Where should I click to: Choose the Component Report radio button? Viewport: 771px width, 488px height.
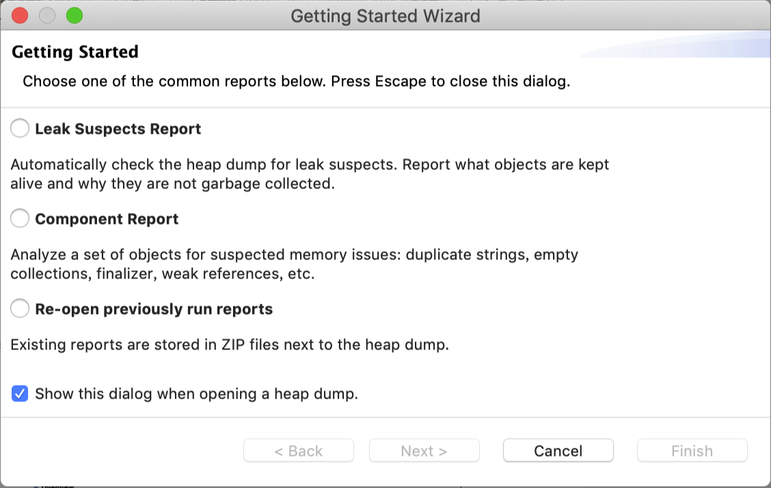21,218
